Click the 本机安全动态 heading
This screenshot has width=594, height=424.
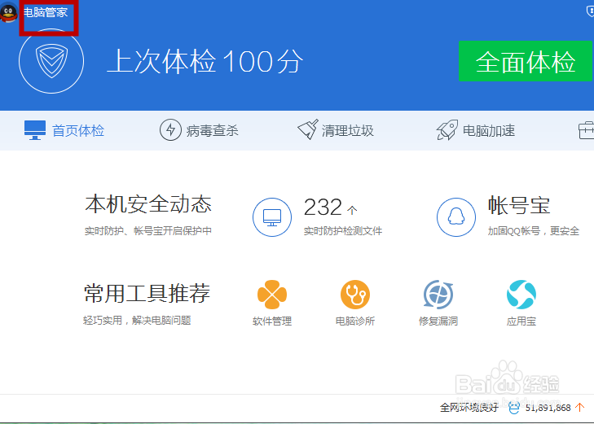pos(148,204)
